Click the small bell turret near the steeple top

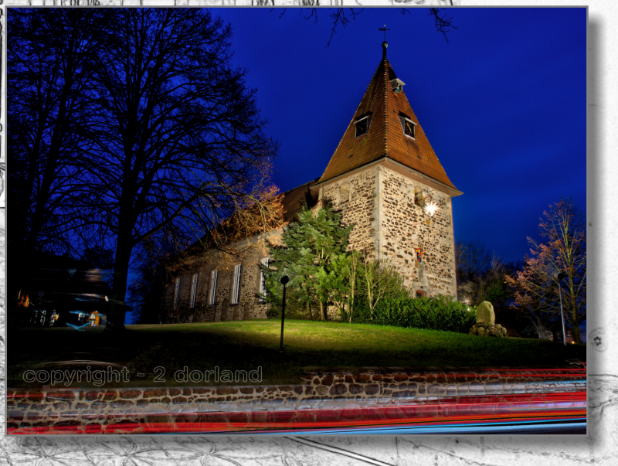click(397, 84)
